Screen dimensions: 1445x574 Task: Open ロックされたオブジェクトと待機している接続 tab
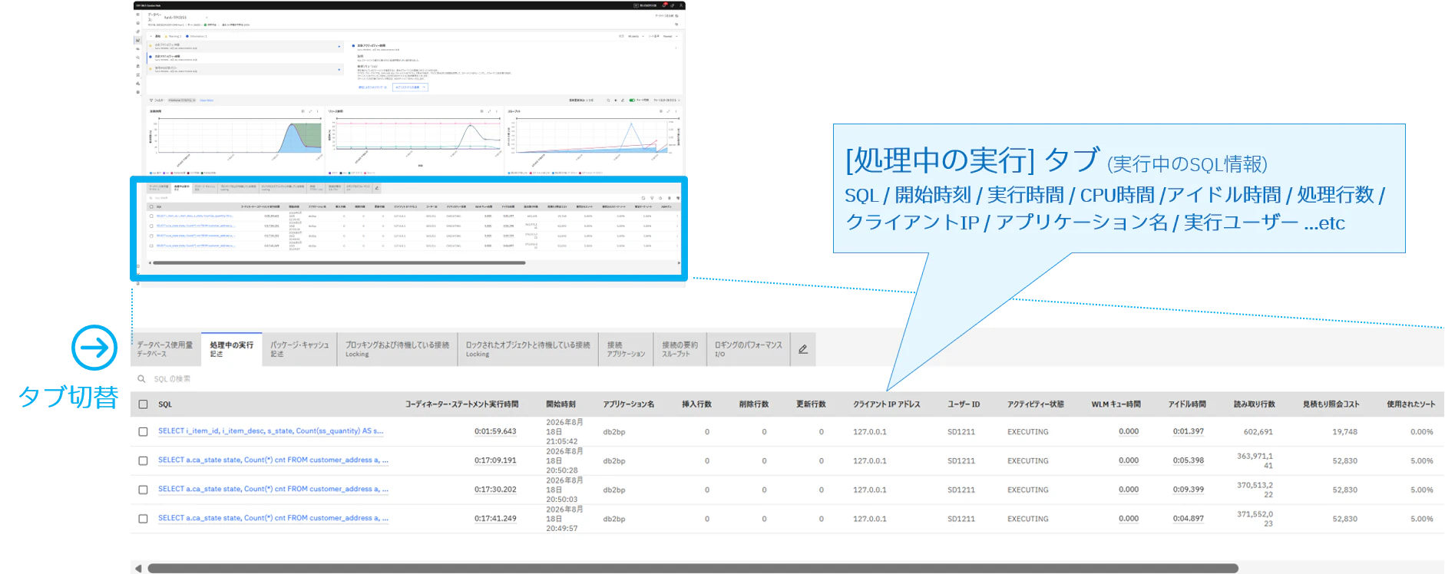click(x=528, y=349)
